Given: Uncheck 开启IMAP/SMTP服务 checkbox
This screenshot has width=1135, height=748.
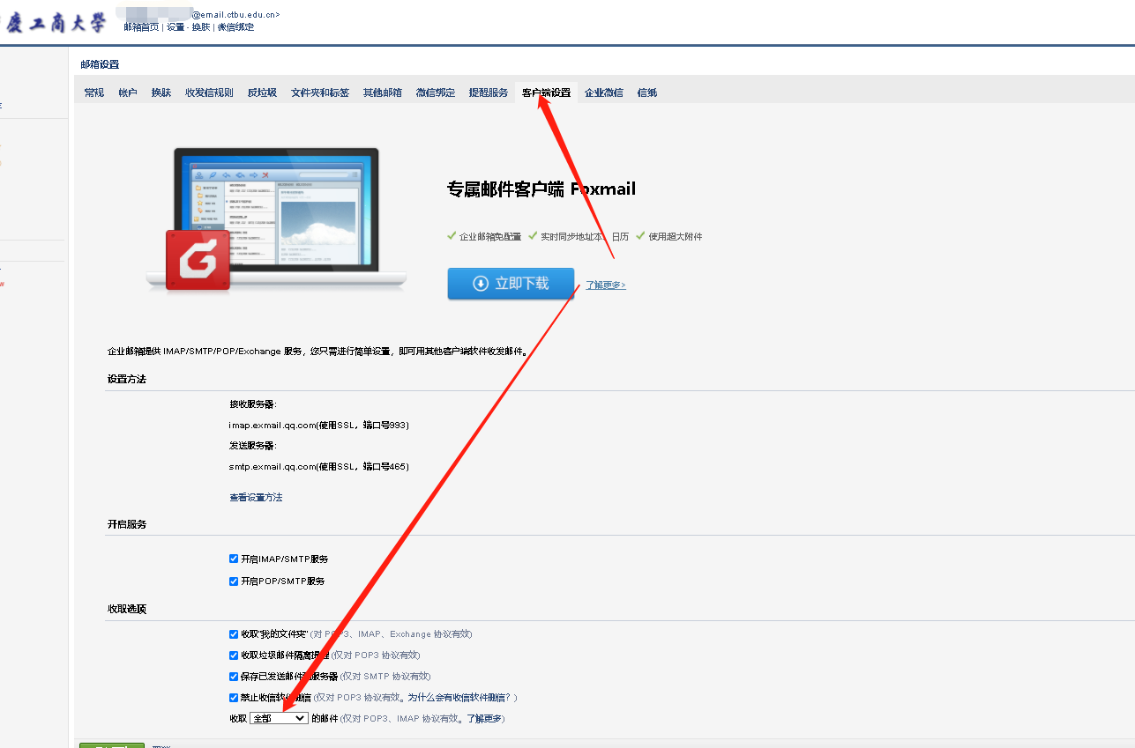Looking at the screenshot, I should pyautogui.click(x=234, y=559).
